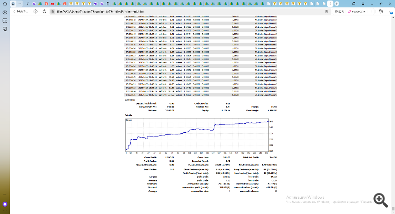Click the Long Positions (won %) label
Viewport: 395px width, 214px height.
pos(246,170)
